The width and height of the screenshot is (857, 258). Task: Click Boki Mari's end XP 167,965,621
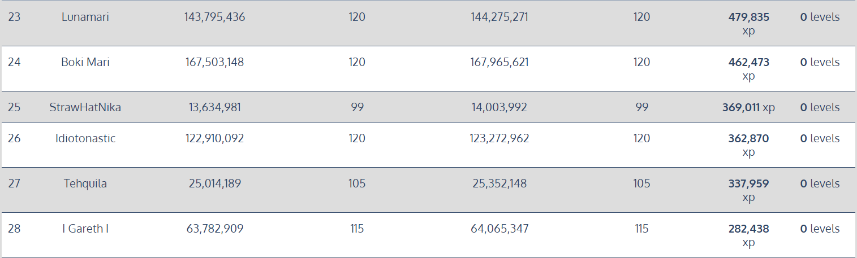point(499,62)
